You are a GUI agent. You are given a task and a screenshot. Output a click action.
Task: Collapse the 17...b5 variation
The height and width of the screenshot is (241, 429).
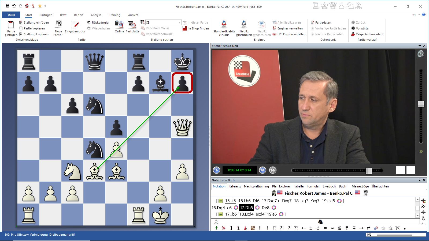221,214
